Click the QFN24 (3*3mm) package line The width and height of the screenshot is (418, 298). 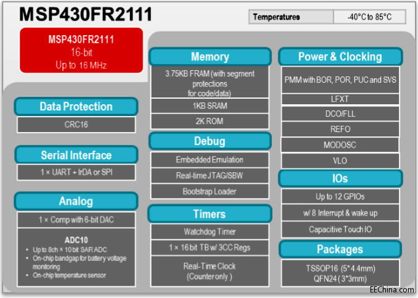tap(340, 279)
